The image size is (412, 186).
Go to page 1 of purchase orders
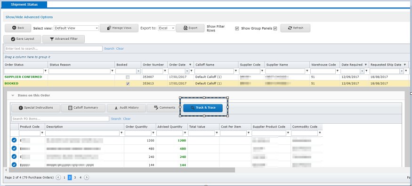65,178
